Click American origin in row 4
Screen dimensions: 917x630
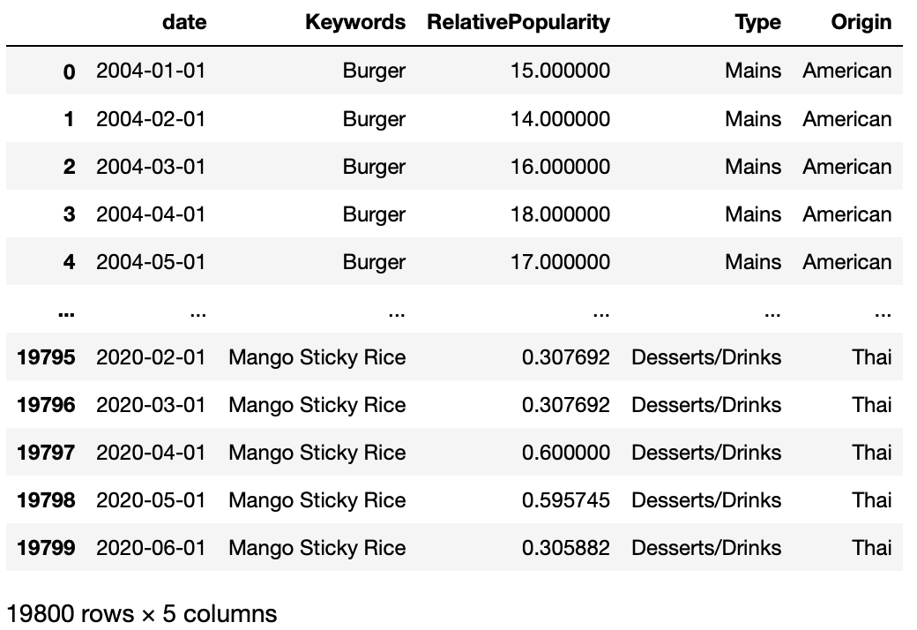coord(846,262)
